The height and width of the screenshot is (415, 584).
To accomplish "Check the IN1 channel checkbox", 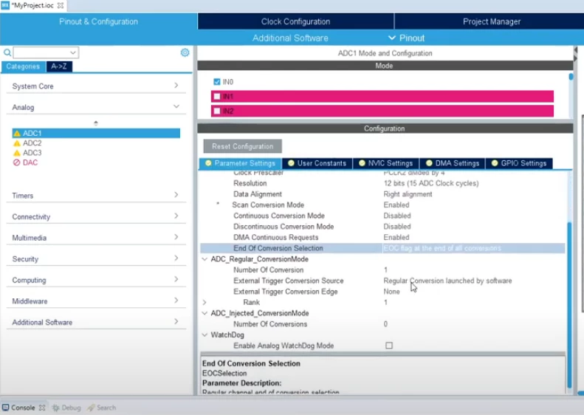I will coord(217,97).
